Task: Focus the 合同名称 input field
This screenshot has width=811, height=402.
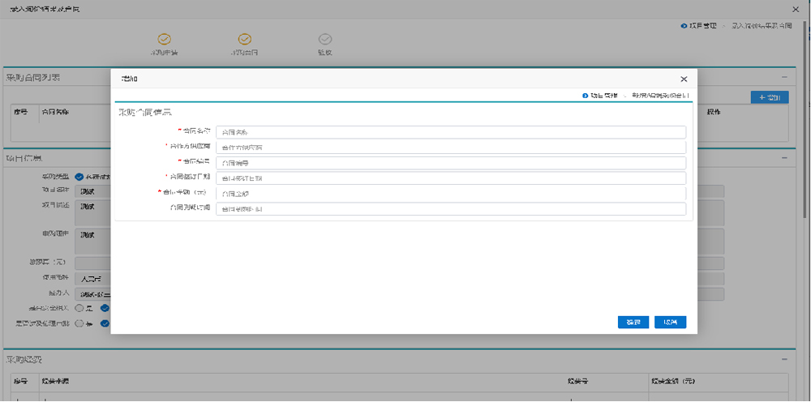Action: pos(451,132)
